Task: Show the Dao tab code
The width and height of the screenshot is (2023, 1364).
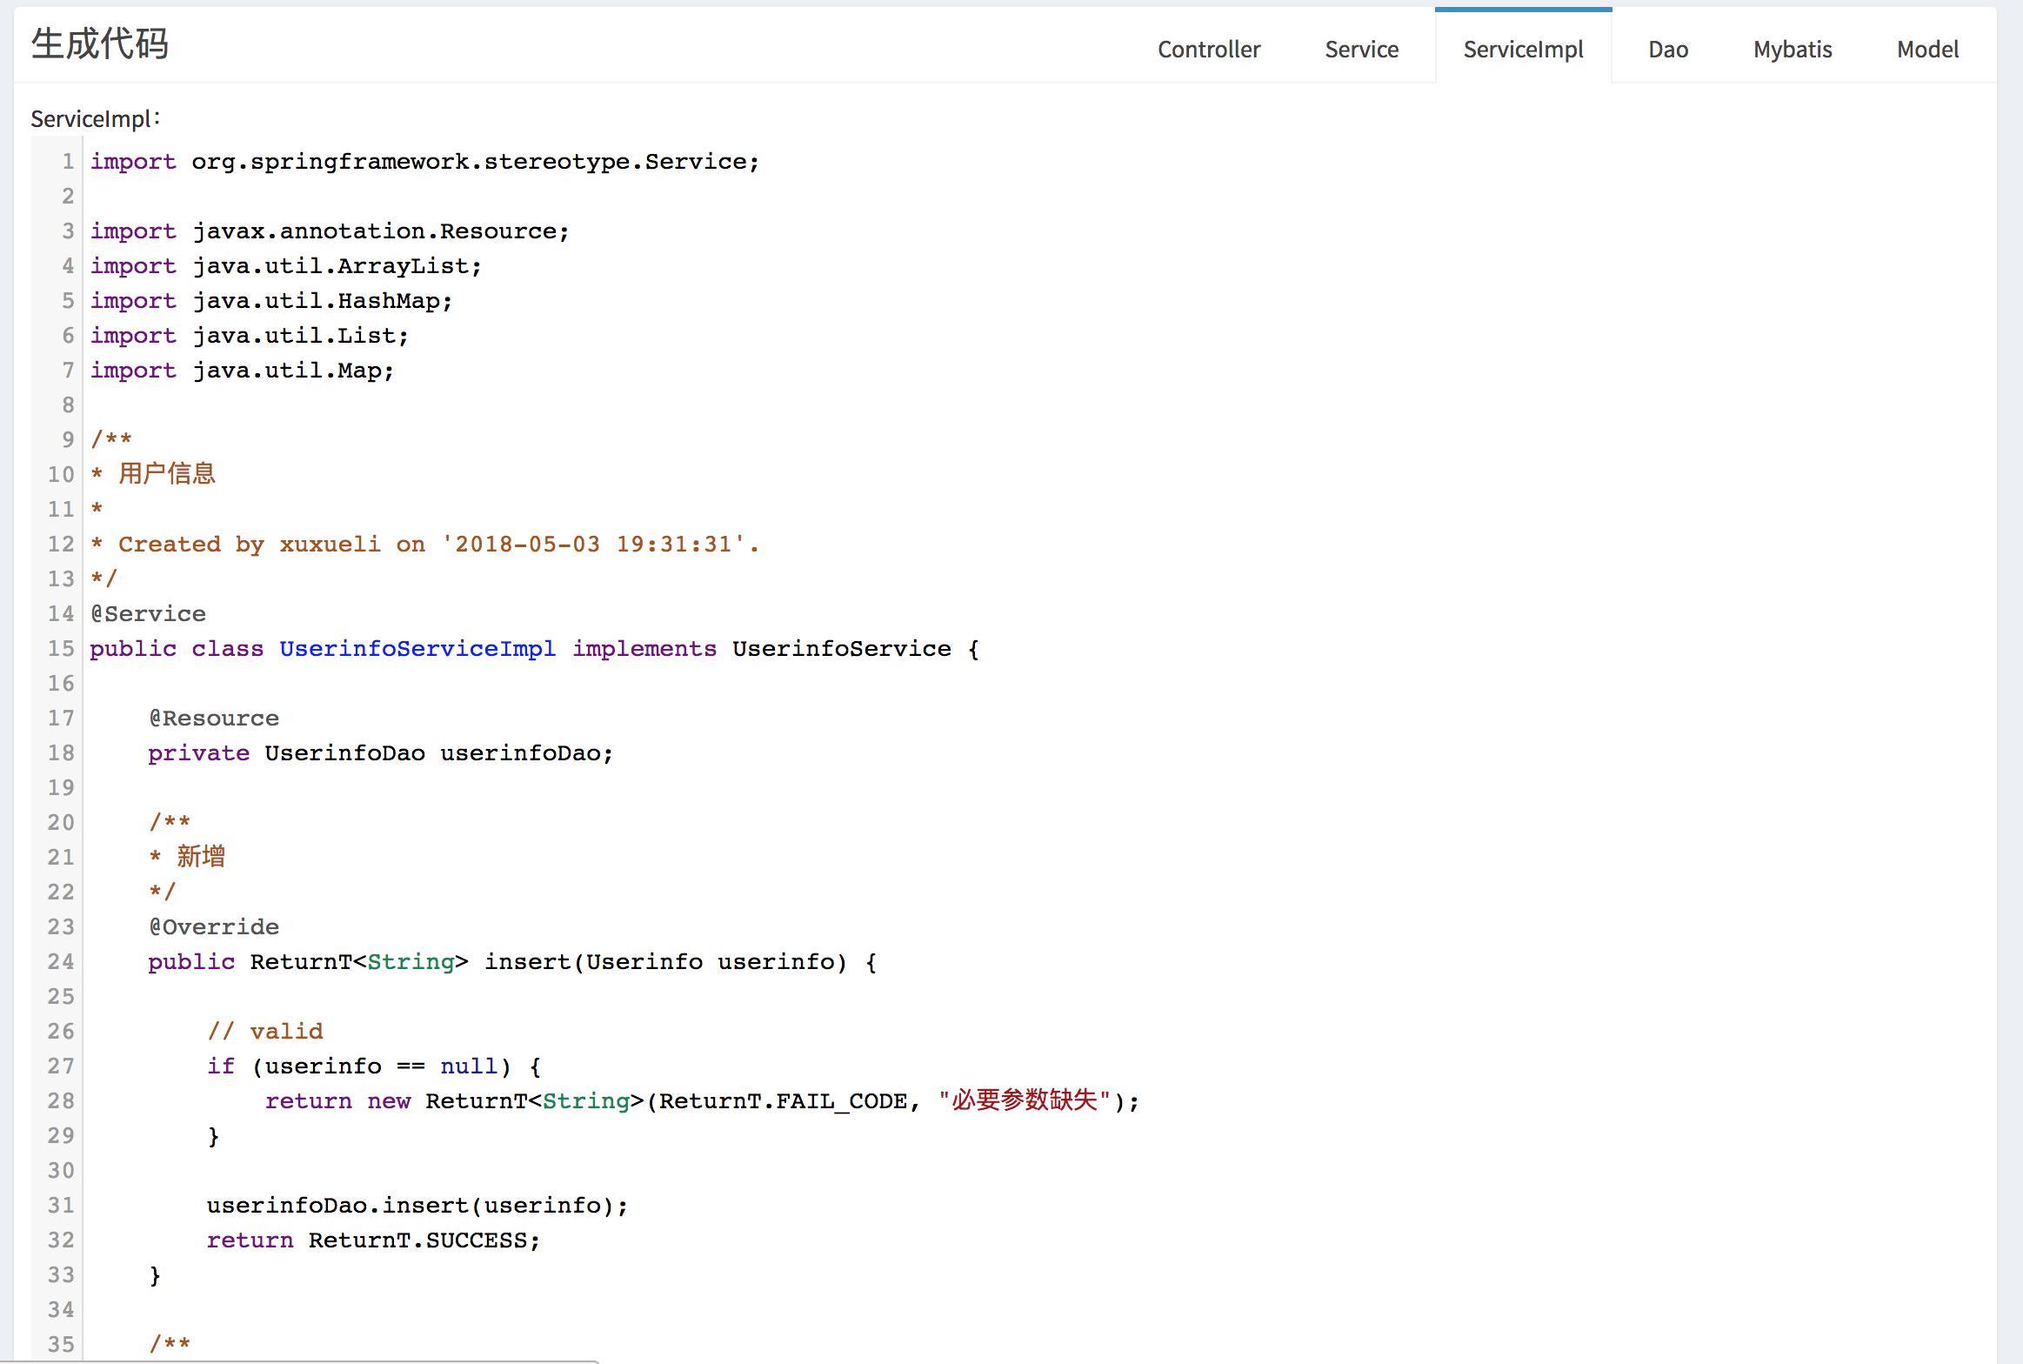Action: tap(1667, 50)
